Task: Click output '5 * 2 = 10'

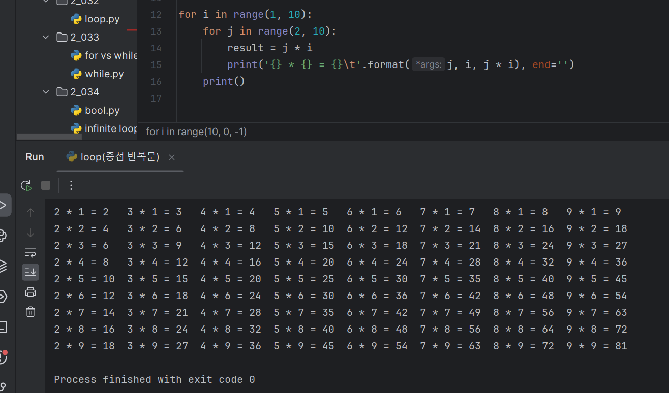Action: point(304,229)
